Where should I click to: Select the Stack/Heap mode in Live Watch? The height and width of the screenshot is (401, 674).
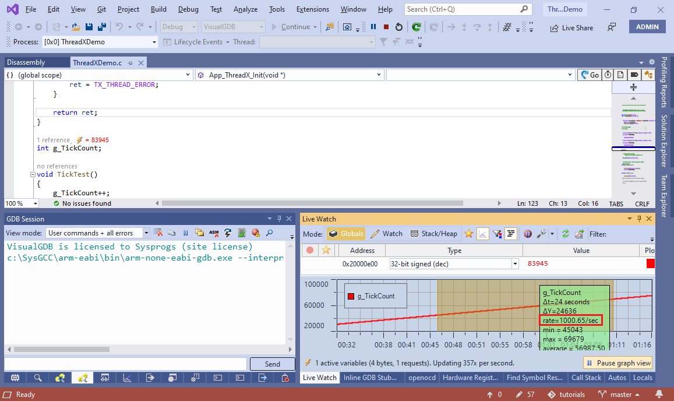434,234
